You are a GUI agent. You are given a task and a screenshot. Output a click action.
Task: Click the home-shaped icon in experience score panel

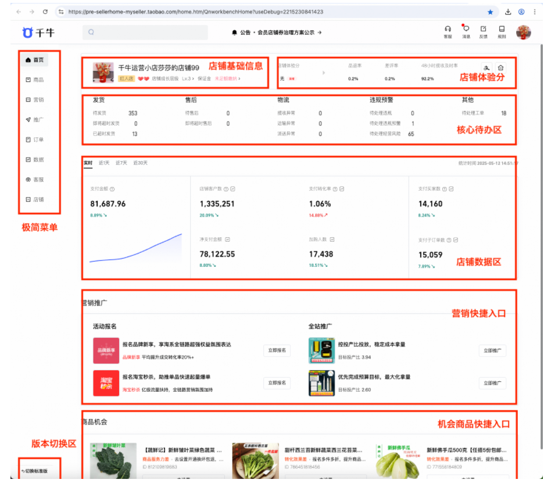[x=500, y=67]
